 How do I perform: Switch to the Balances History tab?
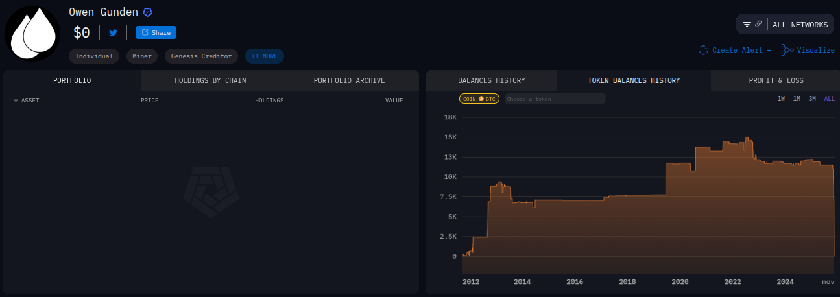coord(491,81)
